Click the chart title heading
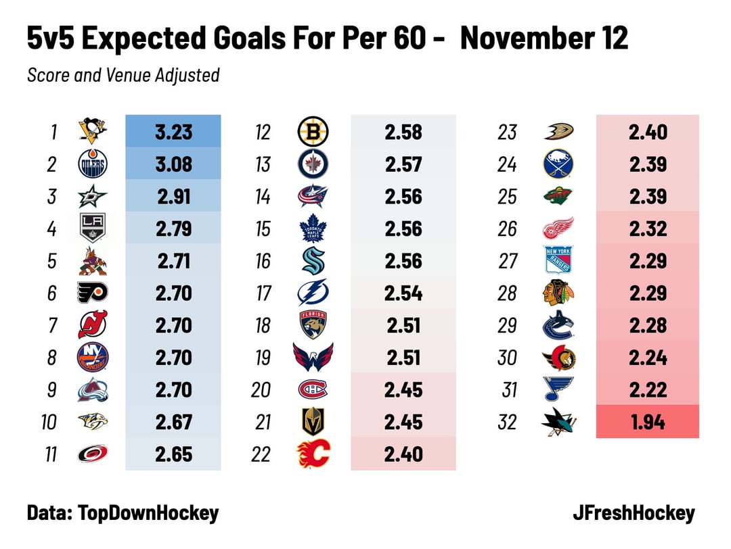 pyautogui.click(x=328, y=39)
